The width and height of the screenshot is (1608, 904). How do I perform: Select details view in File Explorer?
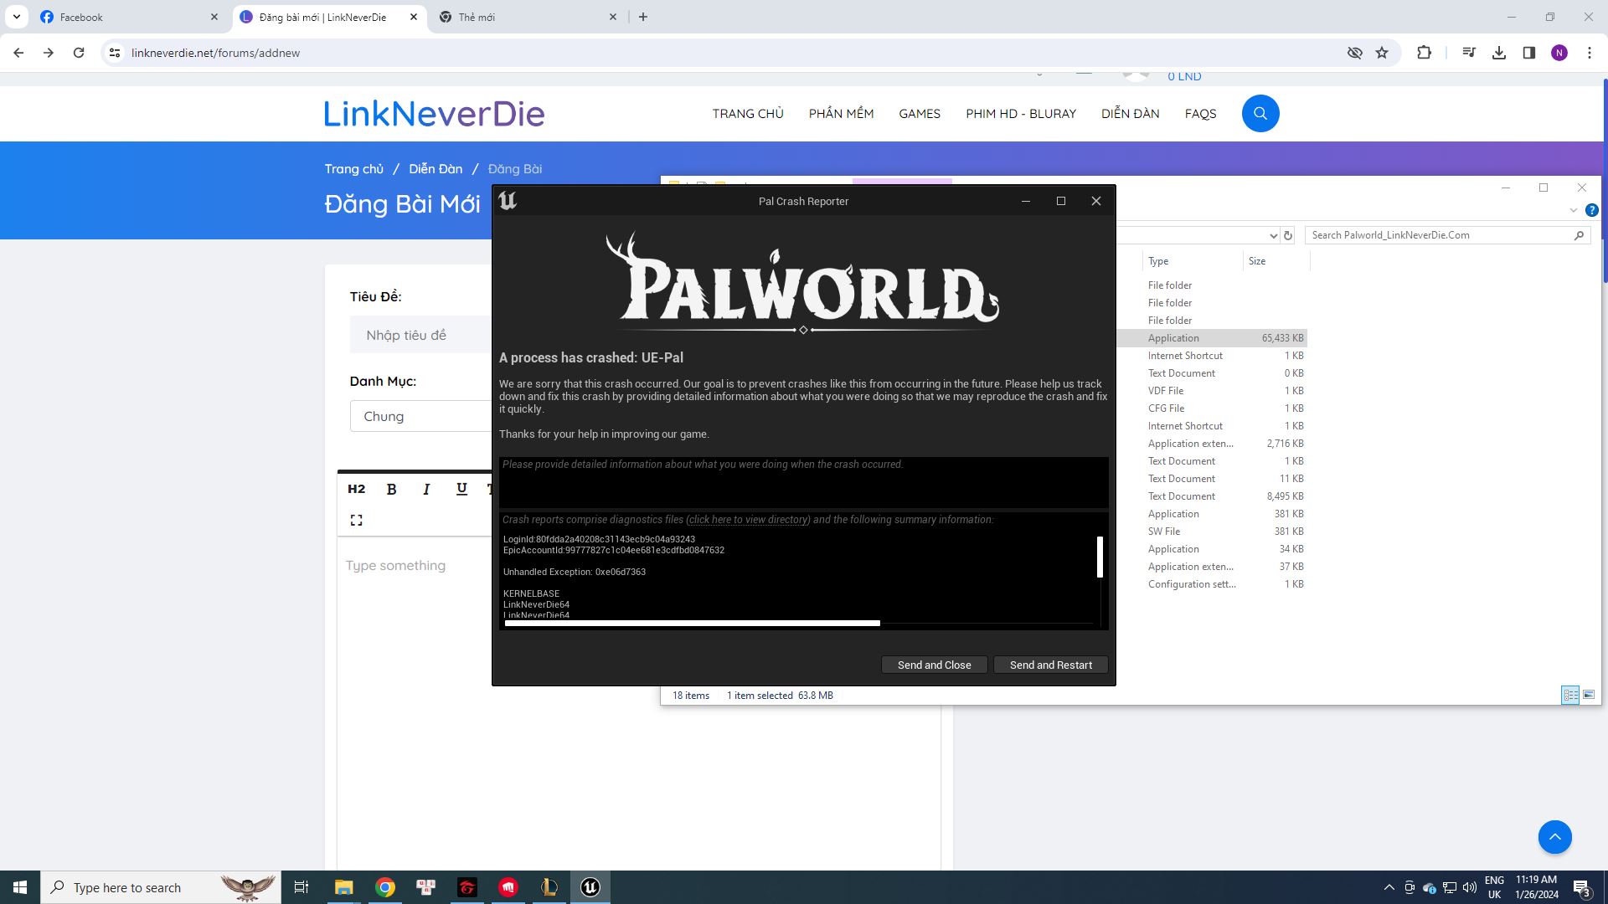point(1570,695)
